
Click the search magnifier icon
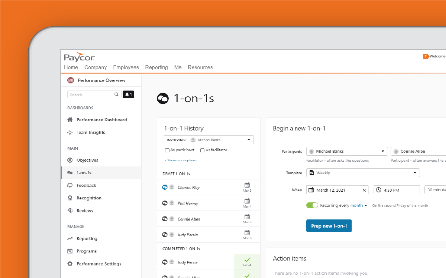(x=116, y=95)
